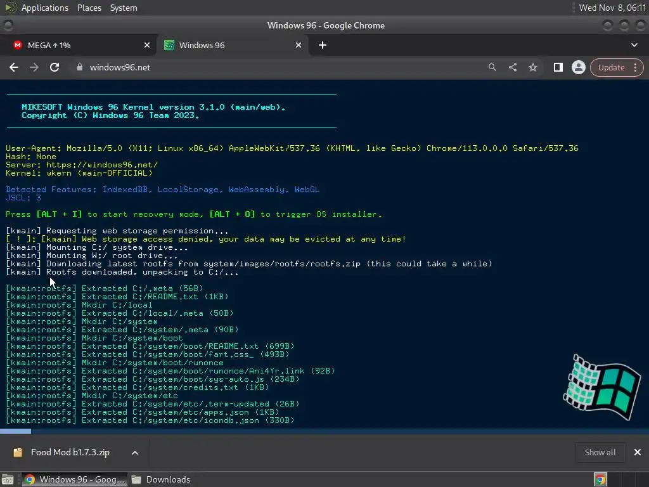Viewport: 649px width, 487px height.
Task: Close the Windows 96 tab
Action: 299,45
